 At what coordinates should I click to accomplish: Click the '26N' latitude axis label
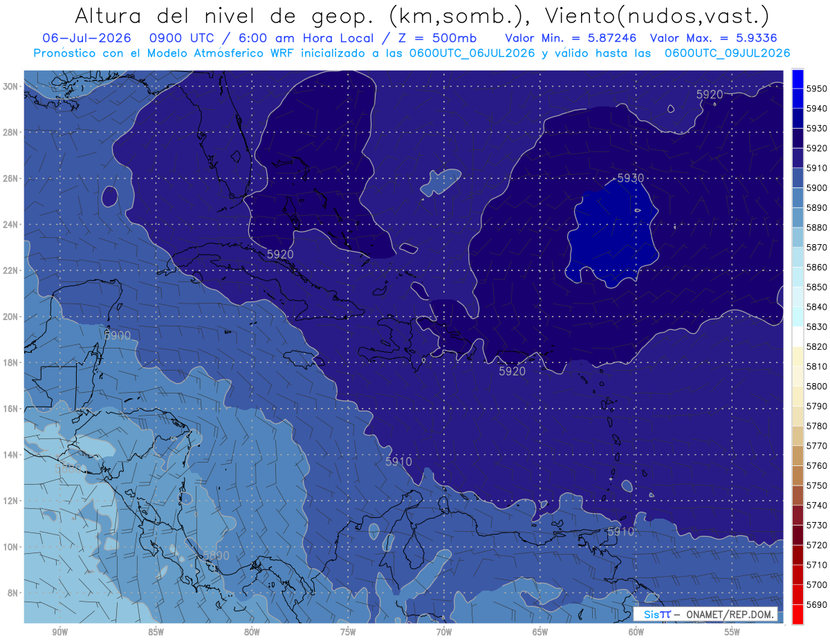pos(10,178)
